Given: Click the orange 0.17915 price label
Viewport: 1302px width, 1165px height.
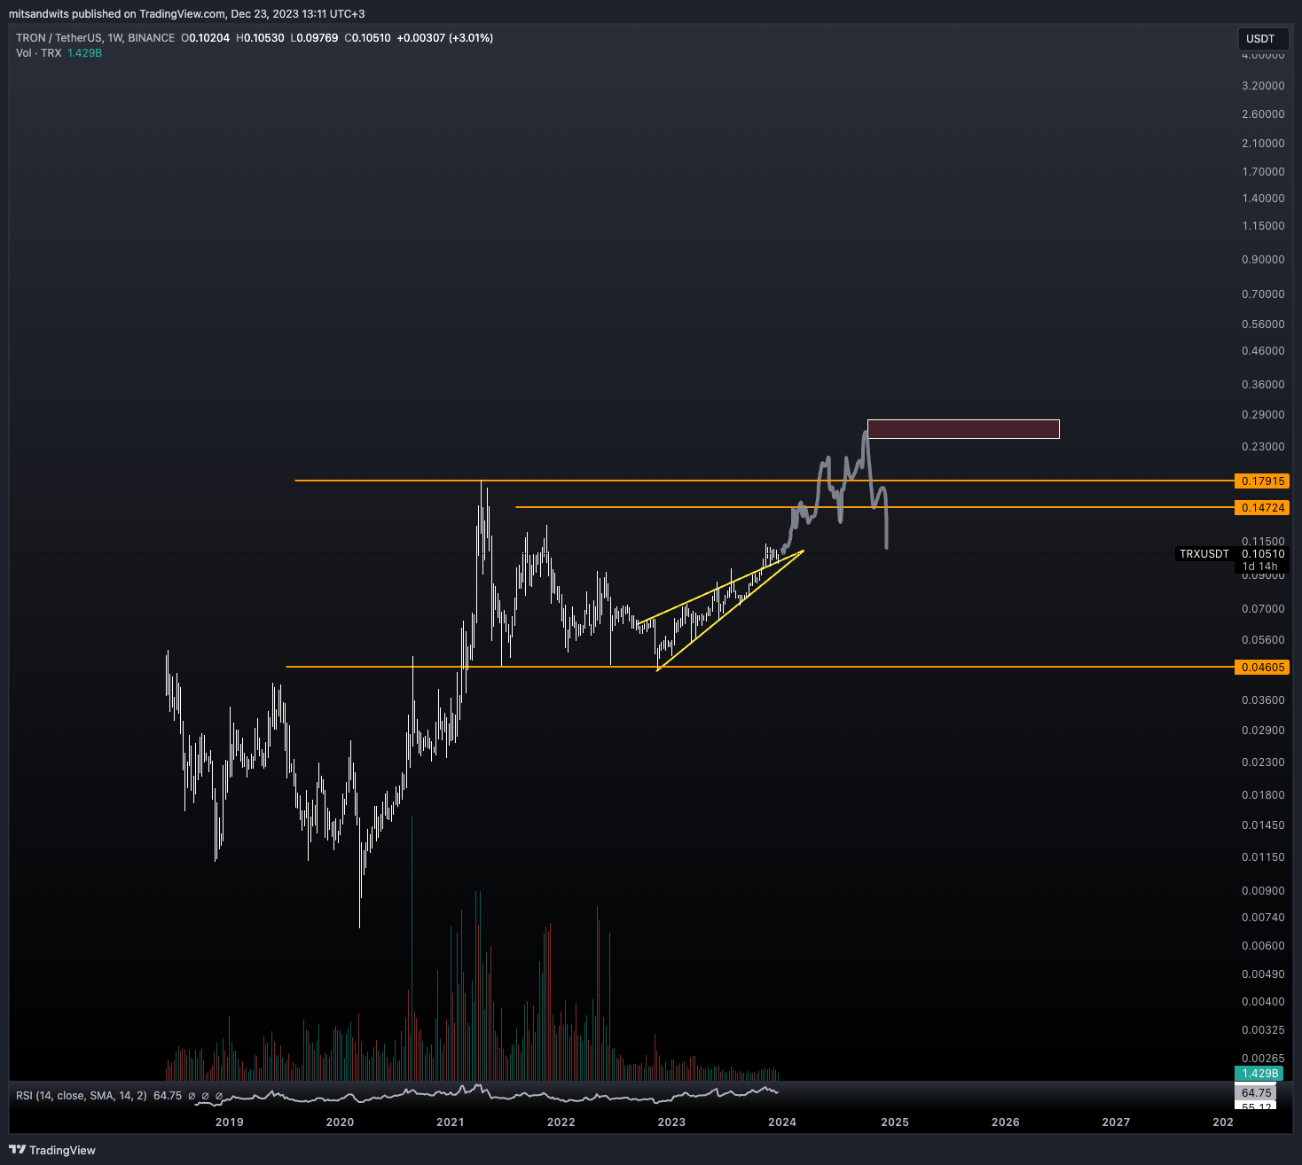Looking at the screenshot, I should [1262, 481].
